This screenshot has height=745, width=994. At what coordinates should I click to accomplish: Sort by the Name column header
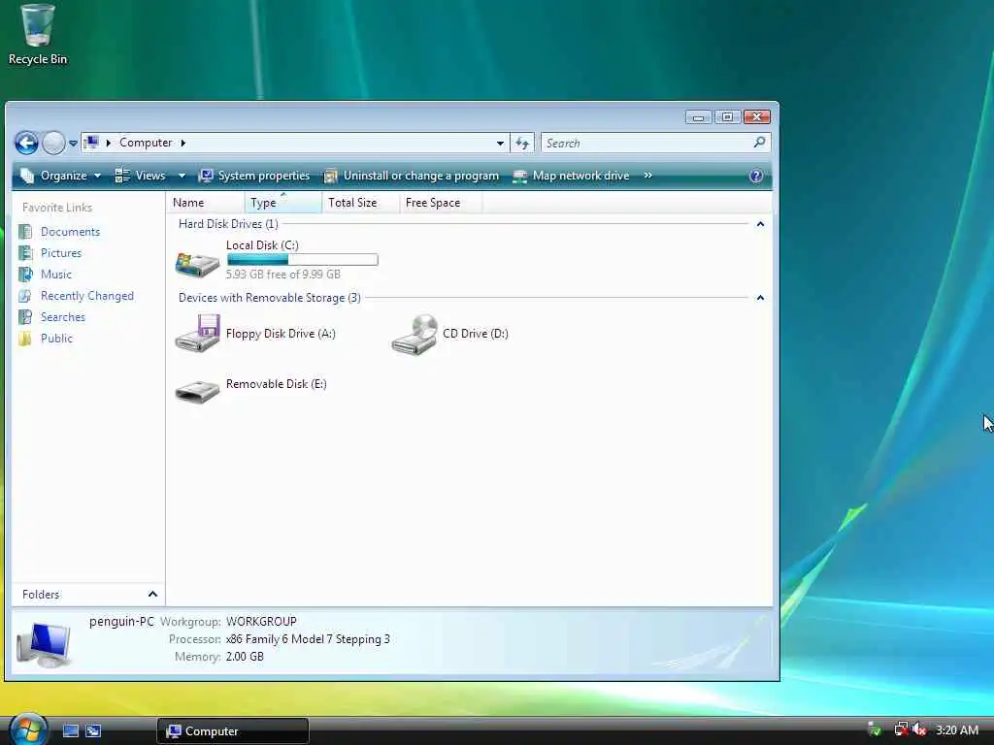(206, 203)
